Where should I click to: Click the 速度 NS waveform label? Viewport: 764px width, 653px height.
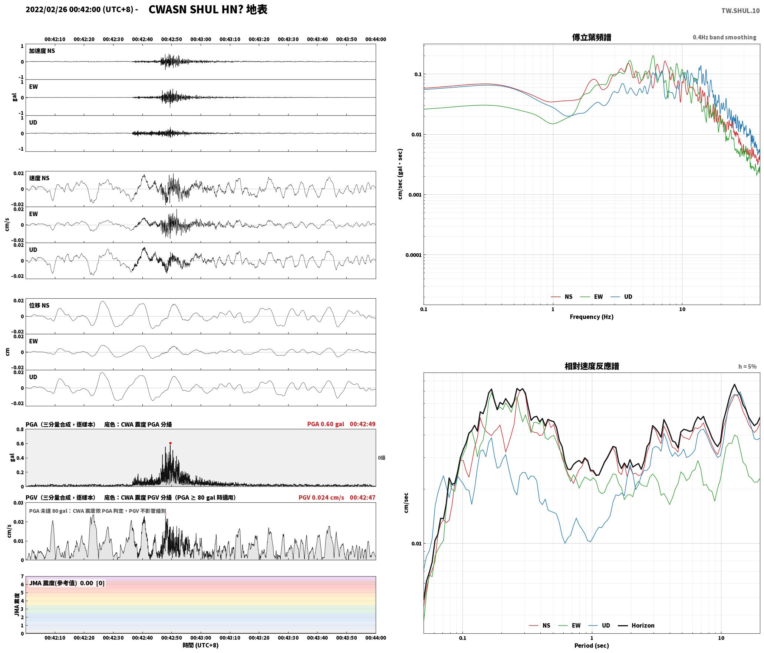pos(39,178)
